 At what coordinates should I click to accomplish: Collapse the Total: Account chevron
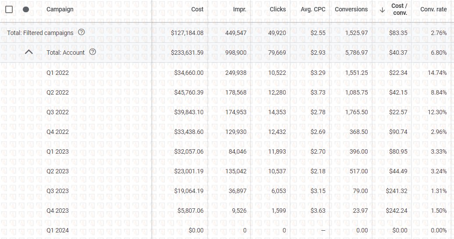(29, 52)
